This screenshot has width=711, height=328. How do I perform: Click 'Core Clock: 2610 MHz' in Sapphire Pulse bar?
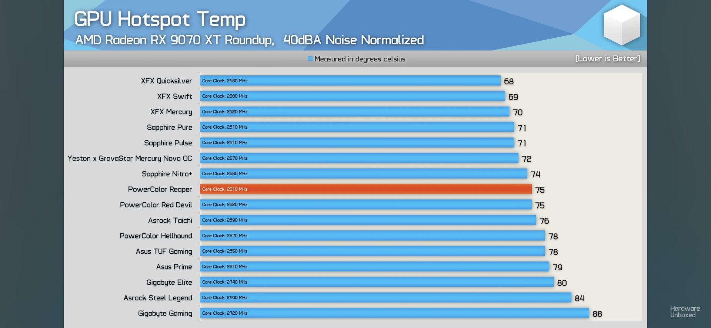[x=225, y=143]
